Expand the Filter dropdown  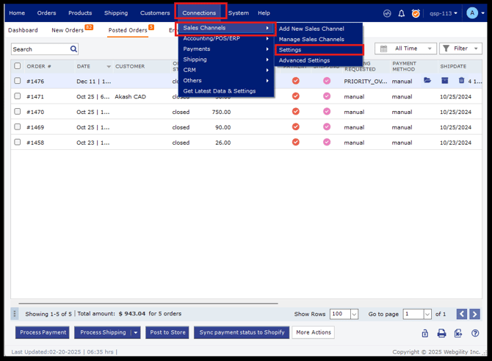click(460, 49)
